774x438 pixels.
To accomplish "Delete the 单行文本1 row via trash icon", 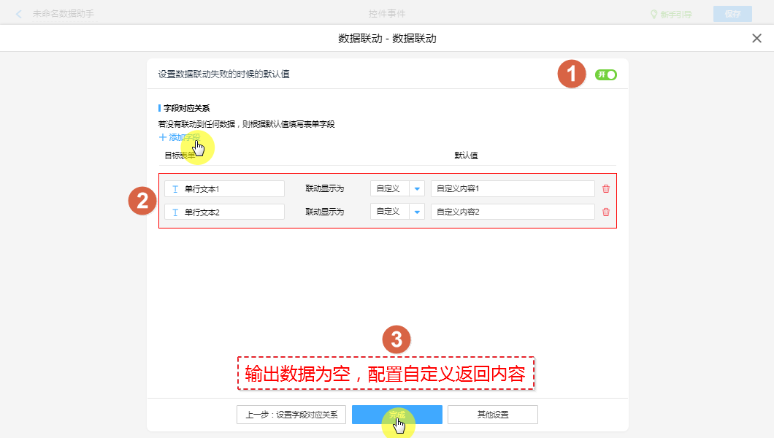I will click(605, 189).
